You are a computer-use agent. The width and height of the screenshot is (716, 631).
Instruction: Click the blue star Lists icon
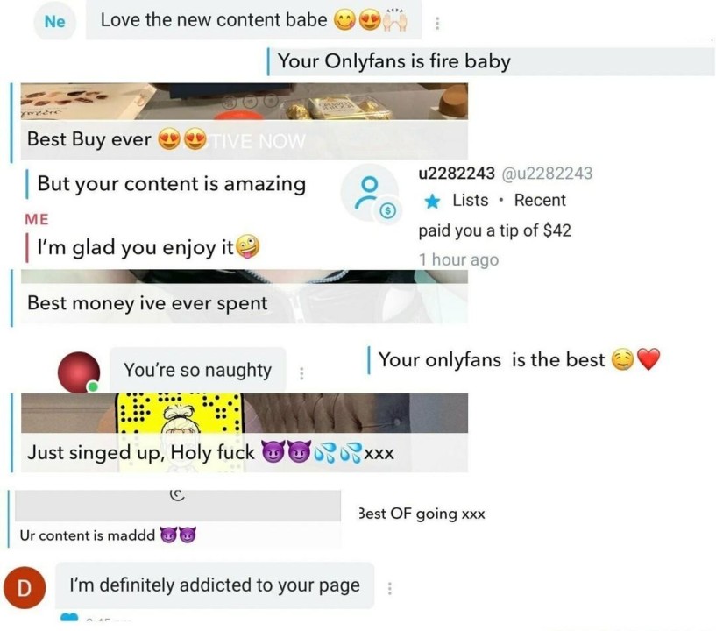pyautogui.click(x=431, y=201)
